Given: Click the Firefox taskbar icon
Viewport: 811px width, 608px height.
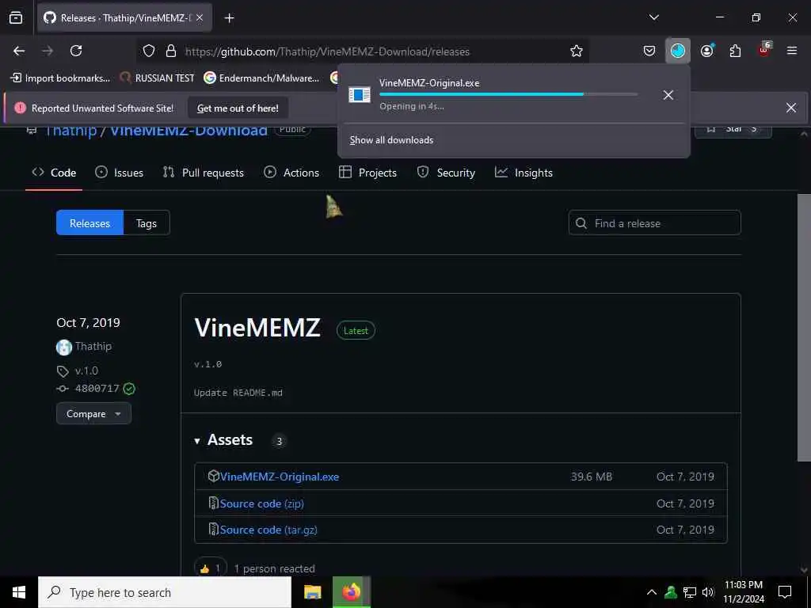Looking at the screenshot, I should (x=352, y=592).
